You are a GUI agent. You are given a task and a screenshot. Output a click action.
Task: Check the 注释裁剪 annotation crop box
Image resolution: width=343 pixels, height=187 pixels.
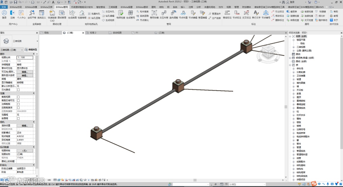pos(18,104)
